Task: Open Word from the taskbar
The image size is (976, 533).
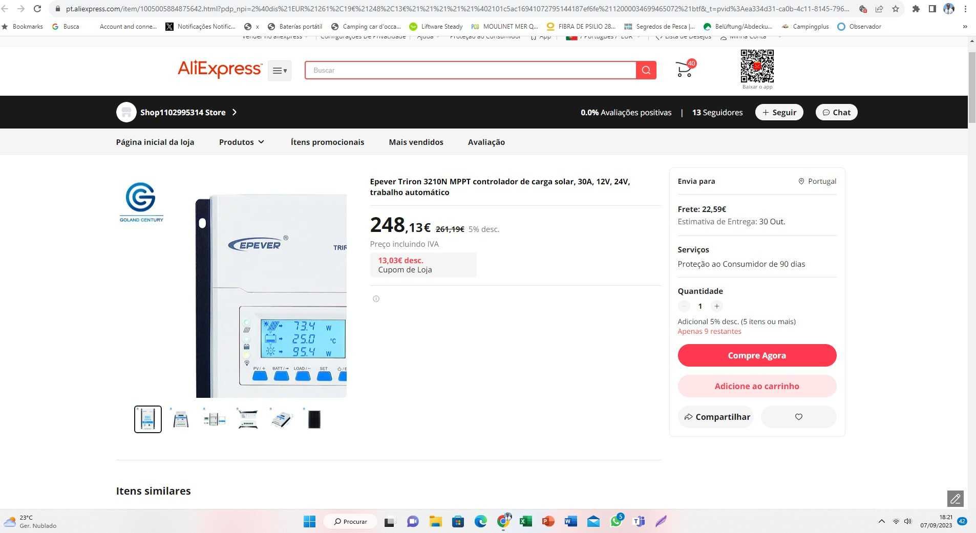Action: 570,521
